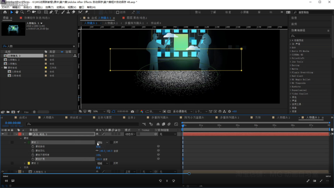Screen dimensions: 334x188
Task: Choose the Eraser tool
Action: coord(73,12)
